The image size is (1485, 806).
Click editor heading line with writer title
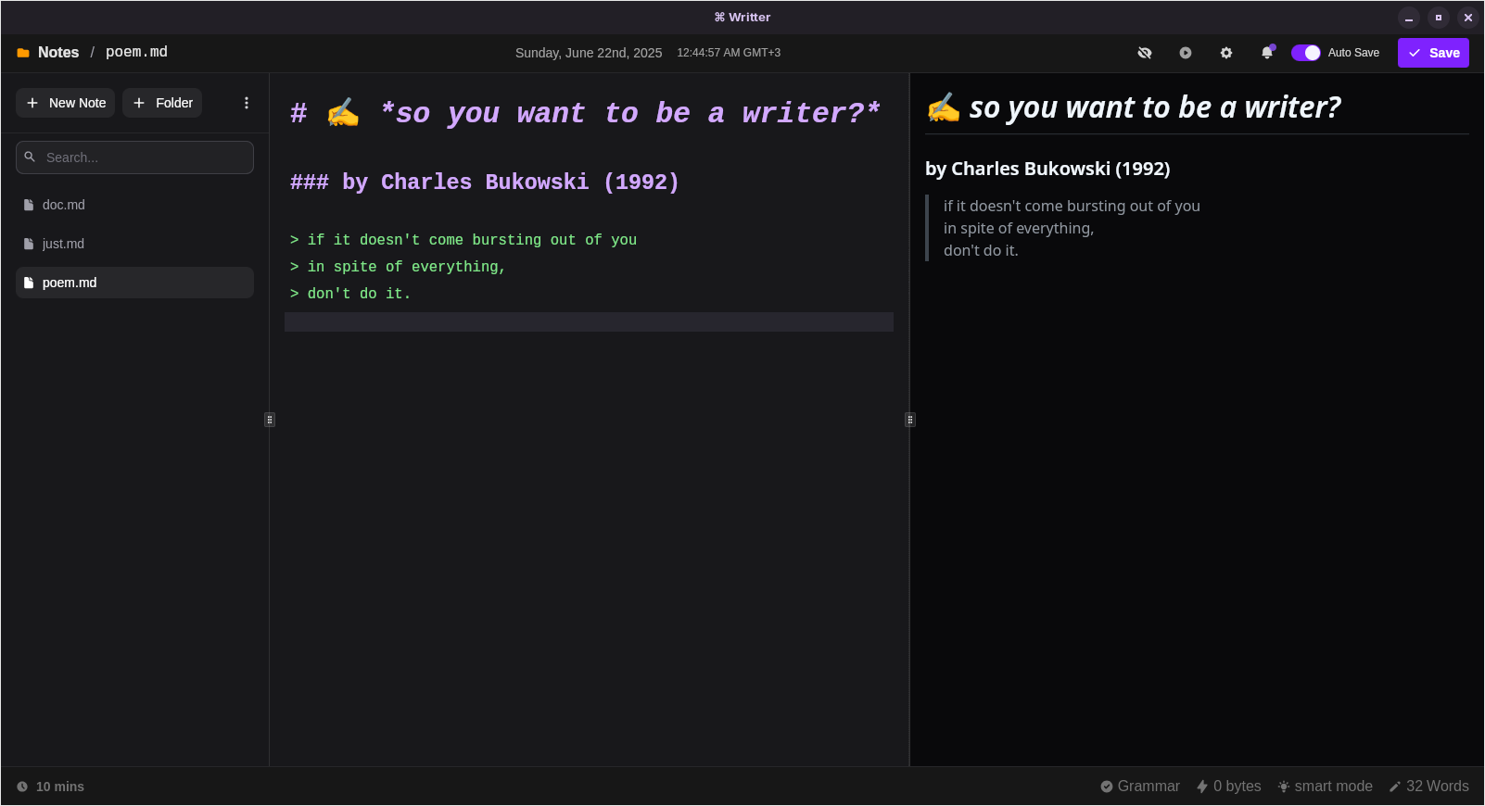tap(586, 113)
